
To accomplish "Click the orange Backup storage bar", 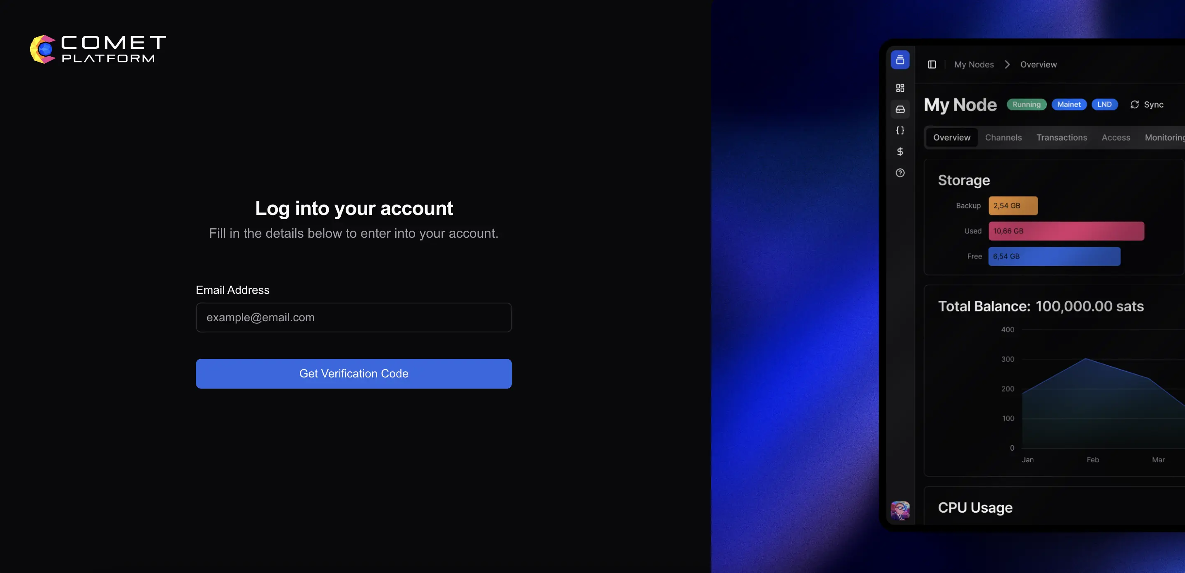I will 1013,205.
